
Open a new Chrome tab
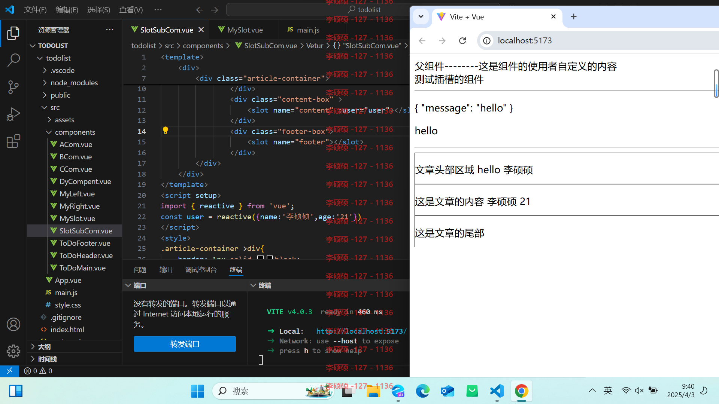[x=574, y=17]
